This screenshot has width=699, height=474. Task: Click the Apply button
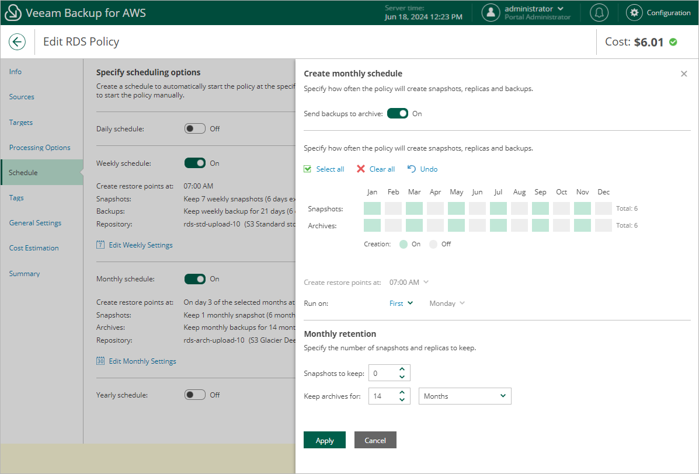(325, 440)
